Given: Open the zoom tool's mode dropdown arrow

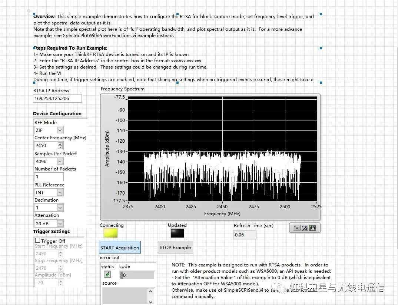Looking at the screenshot, I should (307, 230).
